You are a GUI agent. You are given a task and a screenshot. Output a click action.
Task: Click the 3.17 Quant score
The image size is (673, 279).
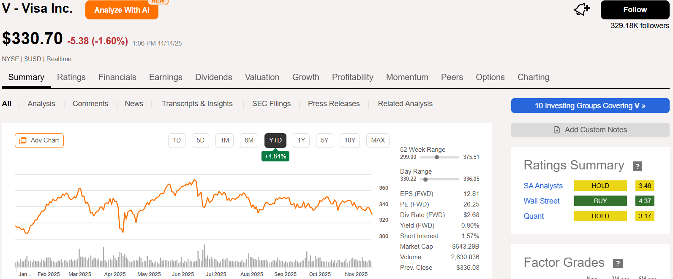(645, 216)
